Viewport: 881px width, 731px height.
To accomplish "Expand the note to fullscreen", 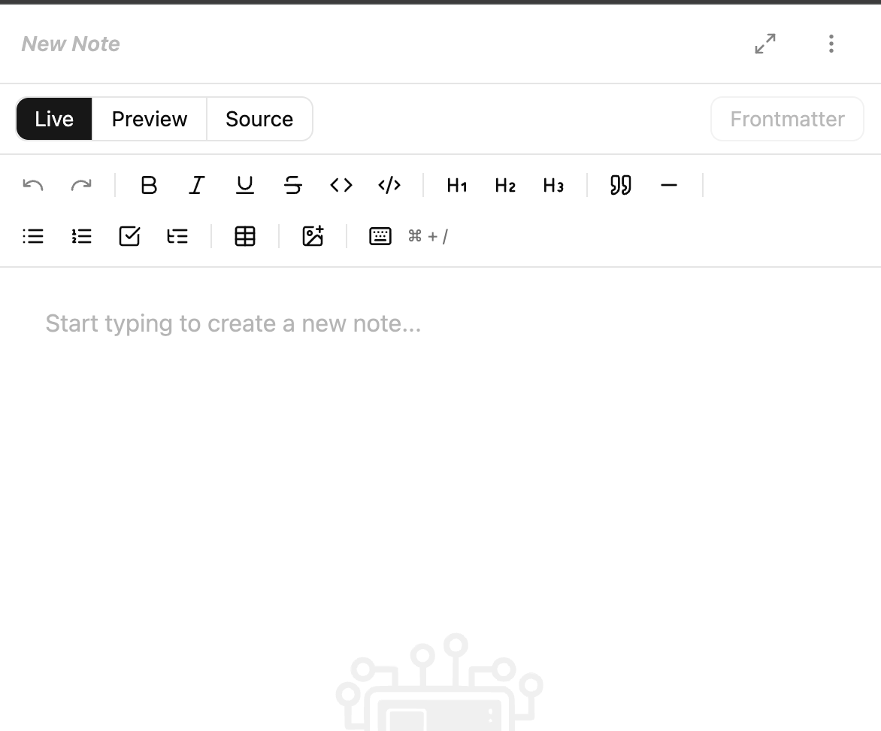I will pos(764,44).
